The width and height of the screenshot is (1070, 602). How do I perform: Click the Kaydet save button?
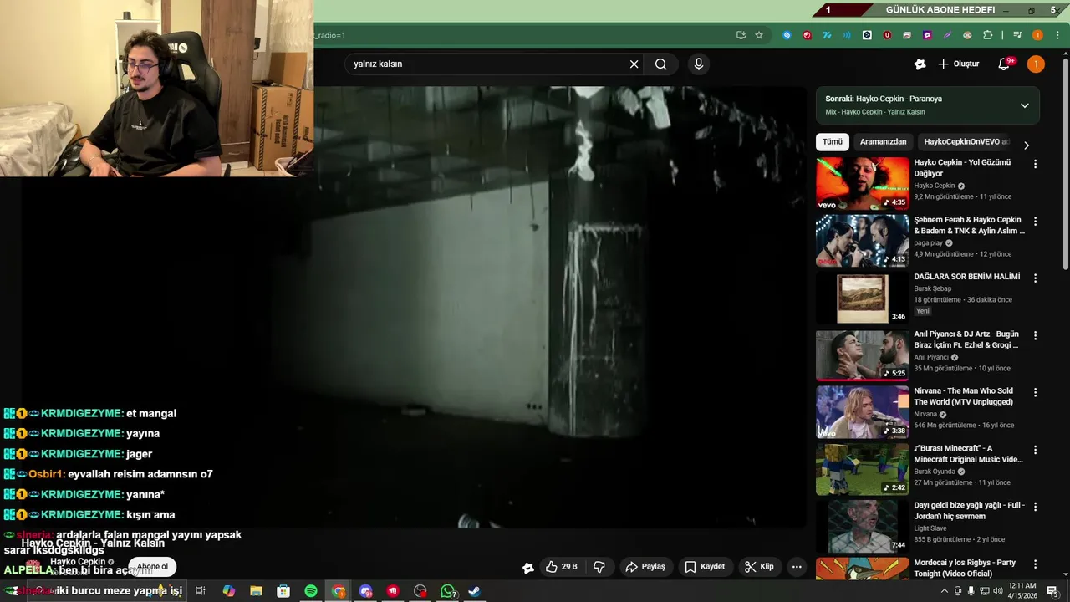(705, 567)
